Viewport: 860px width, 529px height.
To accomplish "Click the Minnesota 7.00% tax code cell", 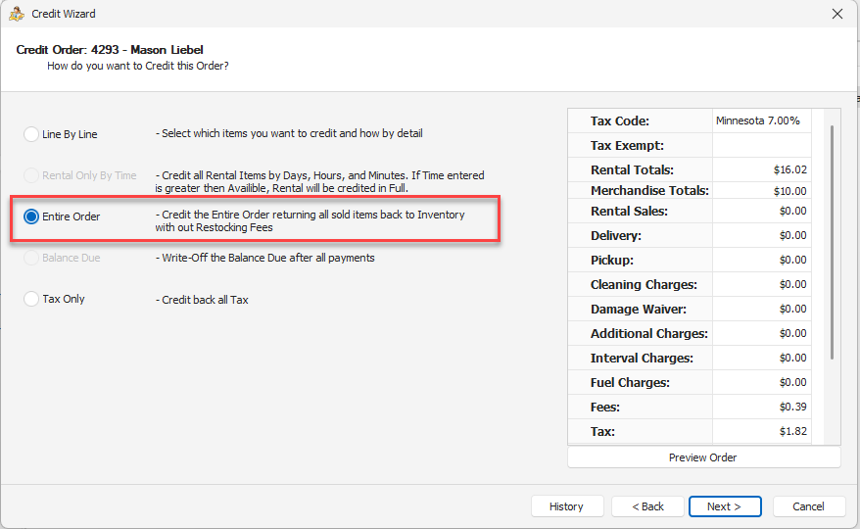I will [761, 120].
